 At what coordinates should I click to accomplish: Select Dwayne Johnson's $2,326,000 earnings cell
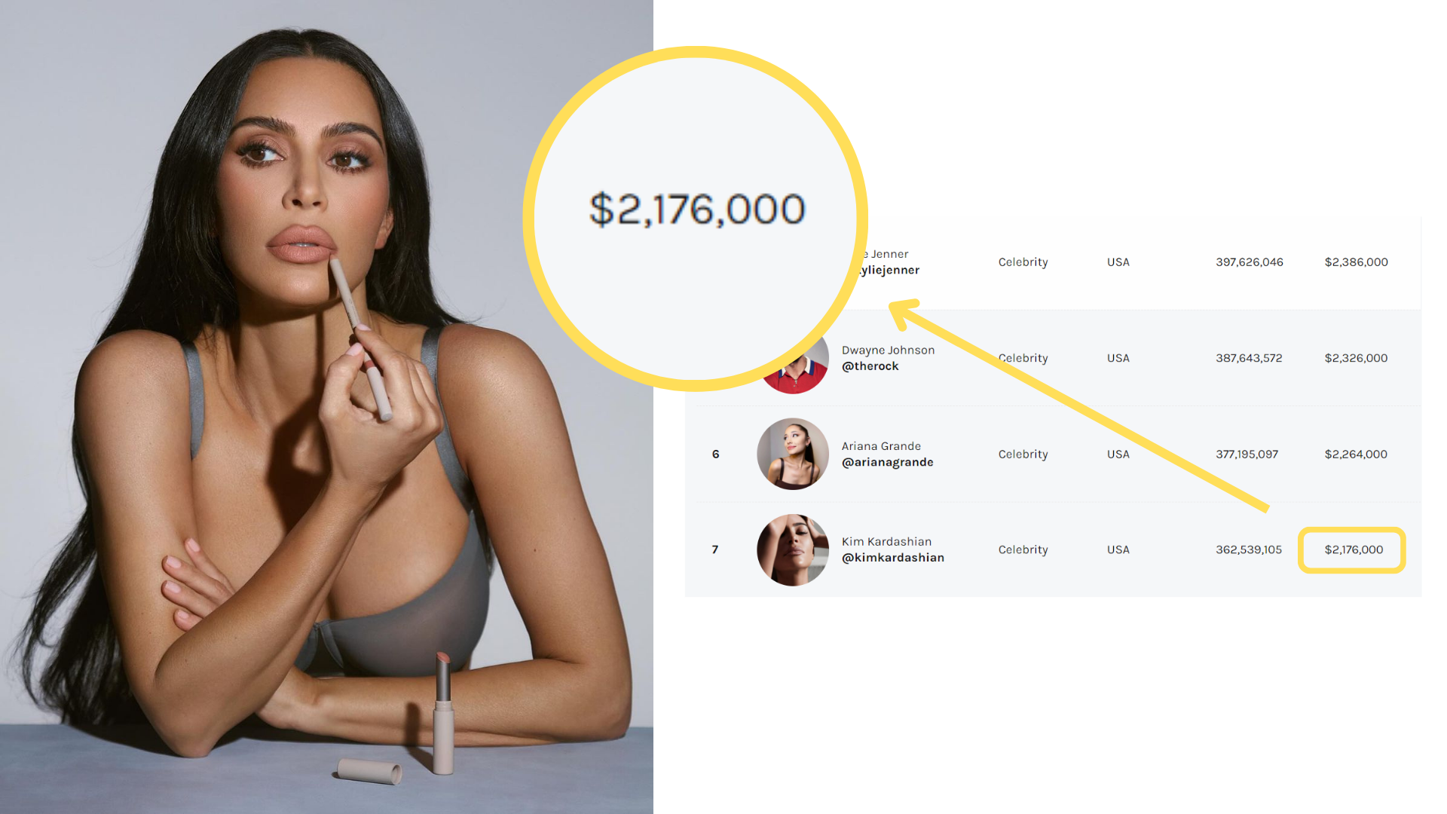tap(1356, 358)
